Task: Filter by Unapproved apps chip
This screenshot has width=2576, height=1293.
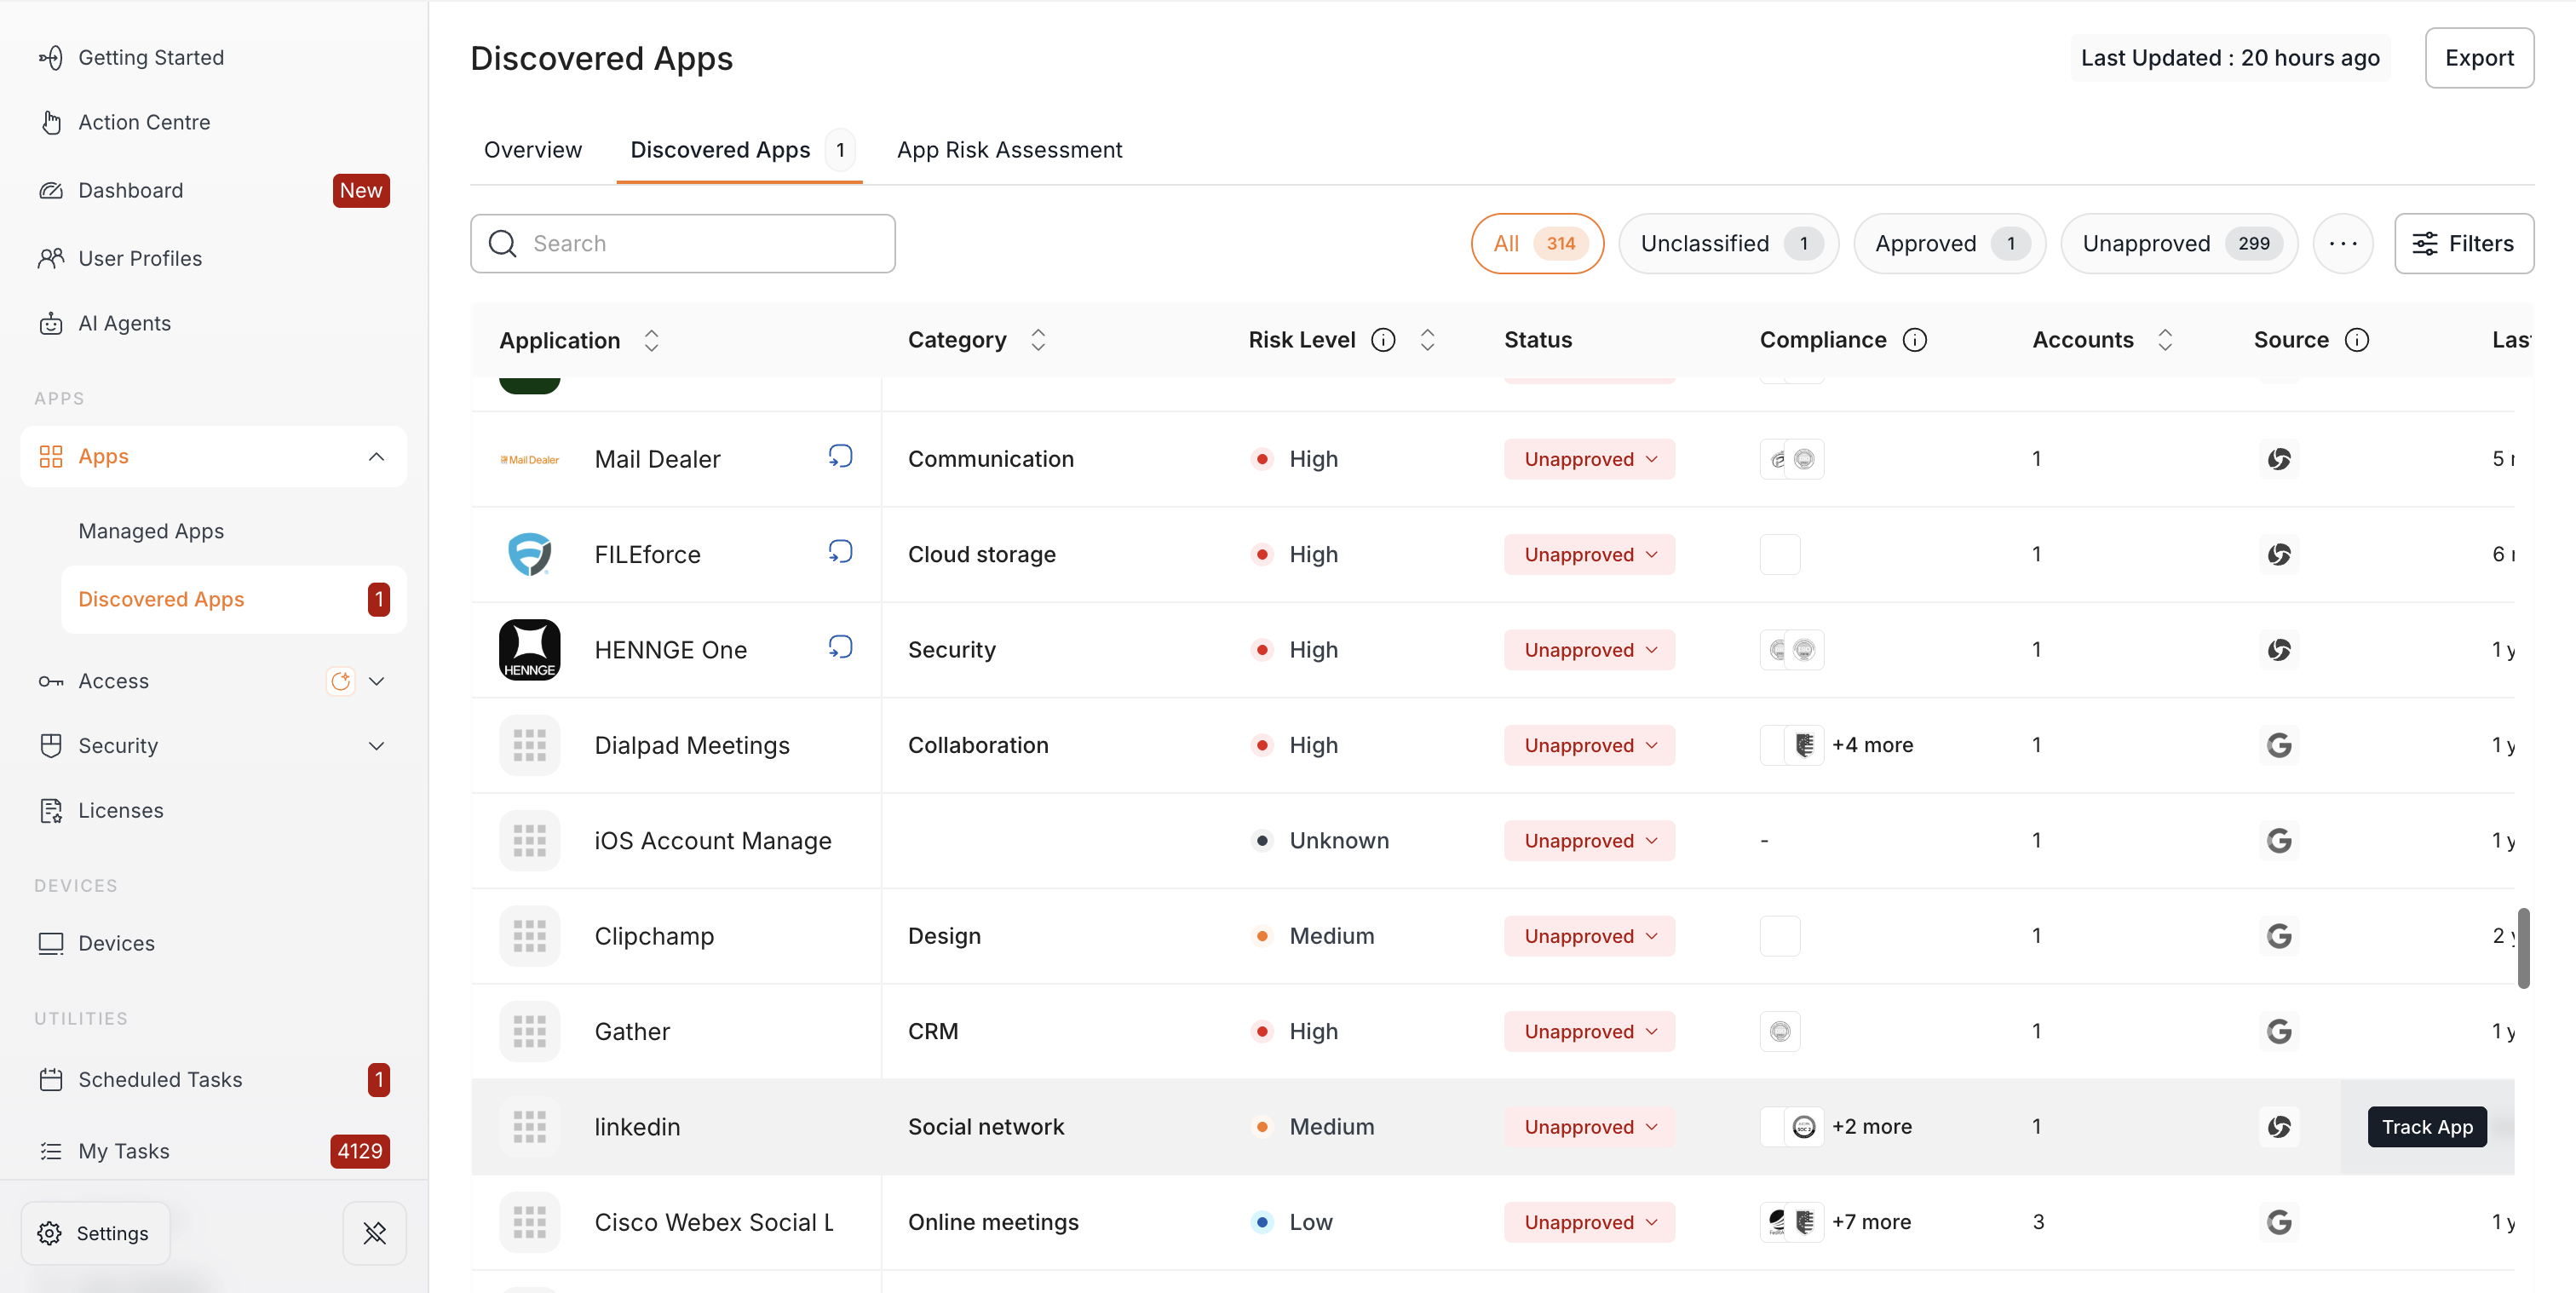Action: click(x=2180, y=243)
